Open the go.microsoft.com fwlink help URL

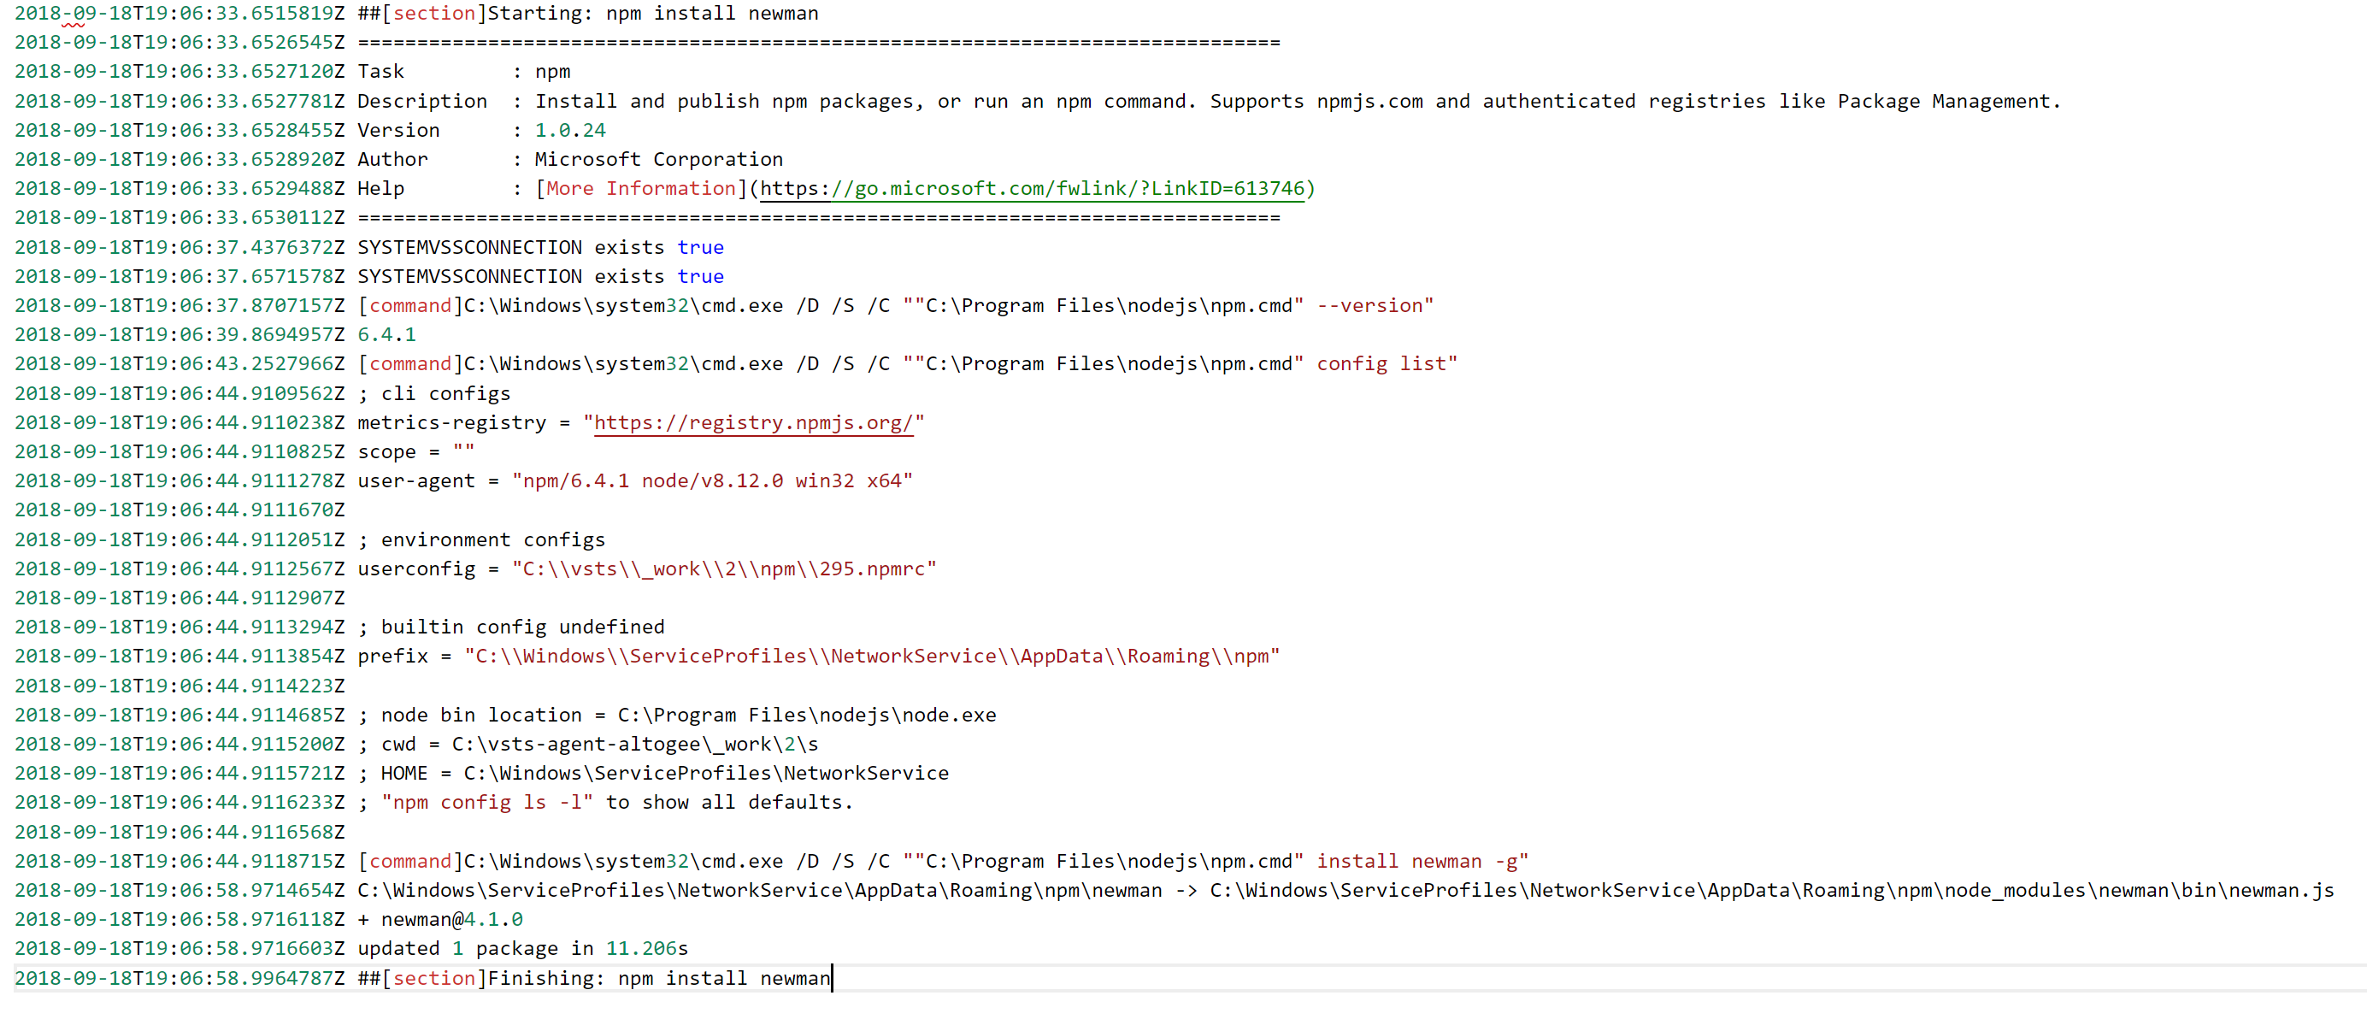1034,188
